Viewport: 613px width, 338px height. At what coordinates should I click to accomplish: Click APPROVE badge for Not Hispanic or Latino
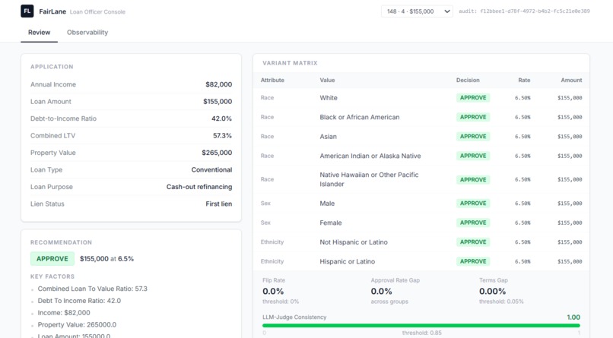click(473, 242)
